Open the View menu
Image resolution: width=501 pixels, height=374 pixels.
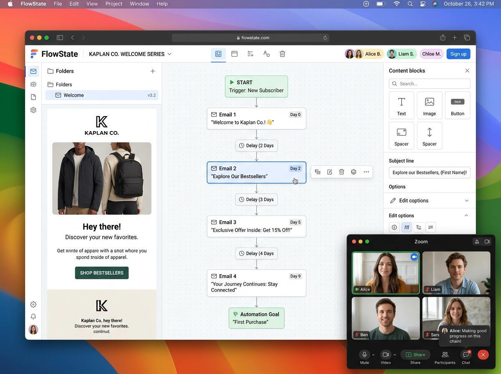(92, 4)
